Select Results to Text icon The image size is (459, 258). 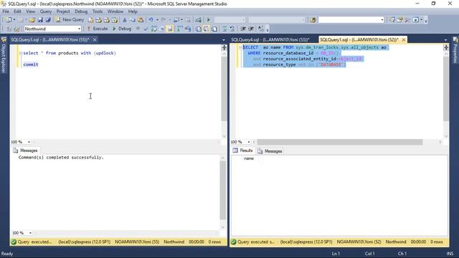198,29
